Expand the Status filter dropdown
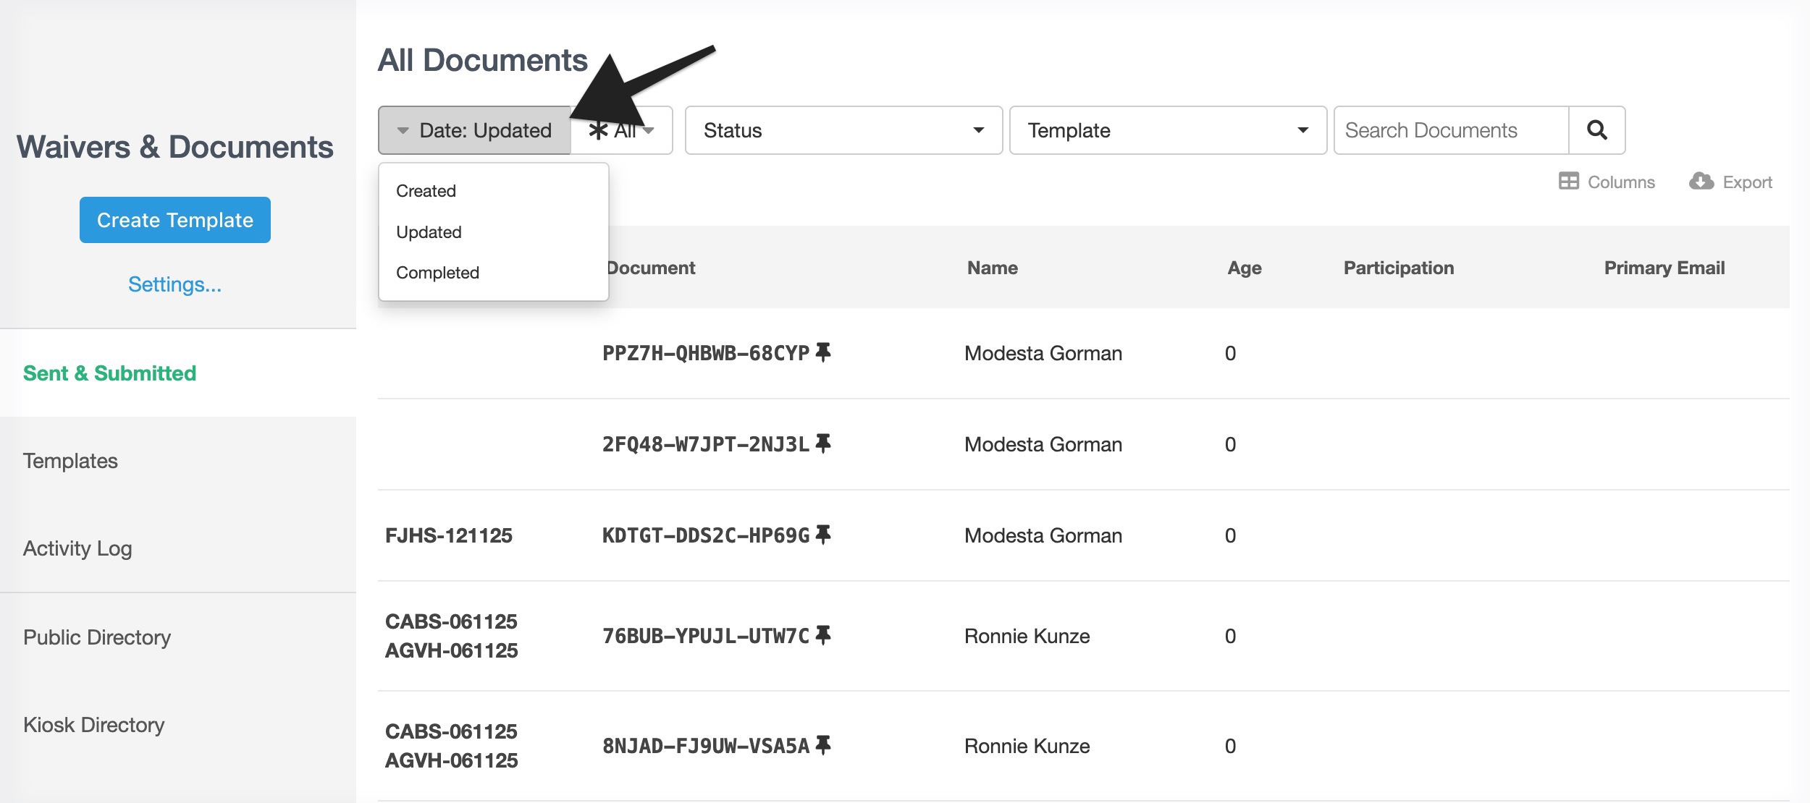 (x=843, y=130)
